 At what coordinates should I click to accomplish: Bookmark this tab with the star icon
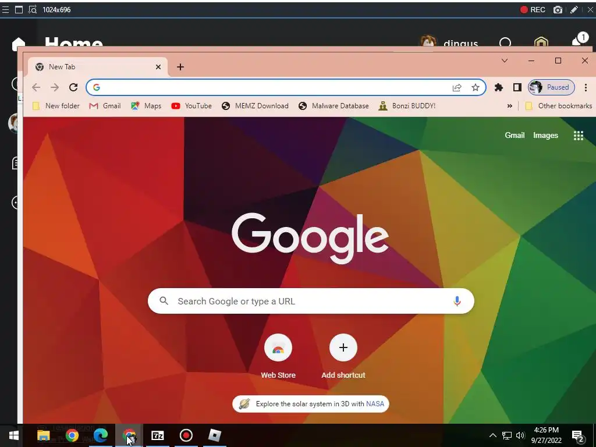[476, 87]
